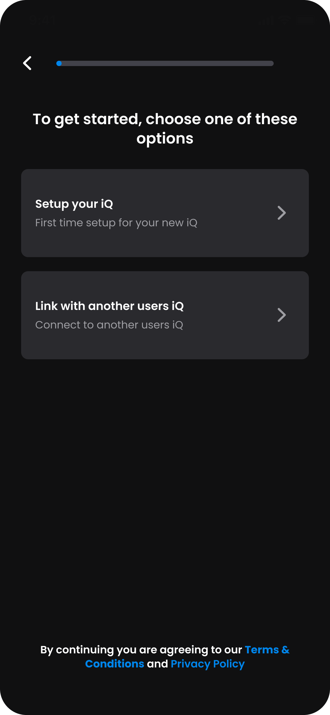Screen dimensions: 330x715
Task: Tap the cellular signal bars icon
Action: 266,20
